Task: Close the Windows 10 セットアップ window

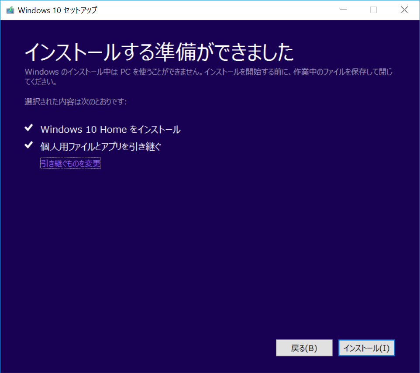Action: (x=404, y=10)
